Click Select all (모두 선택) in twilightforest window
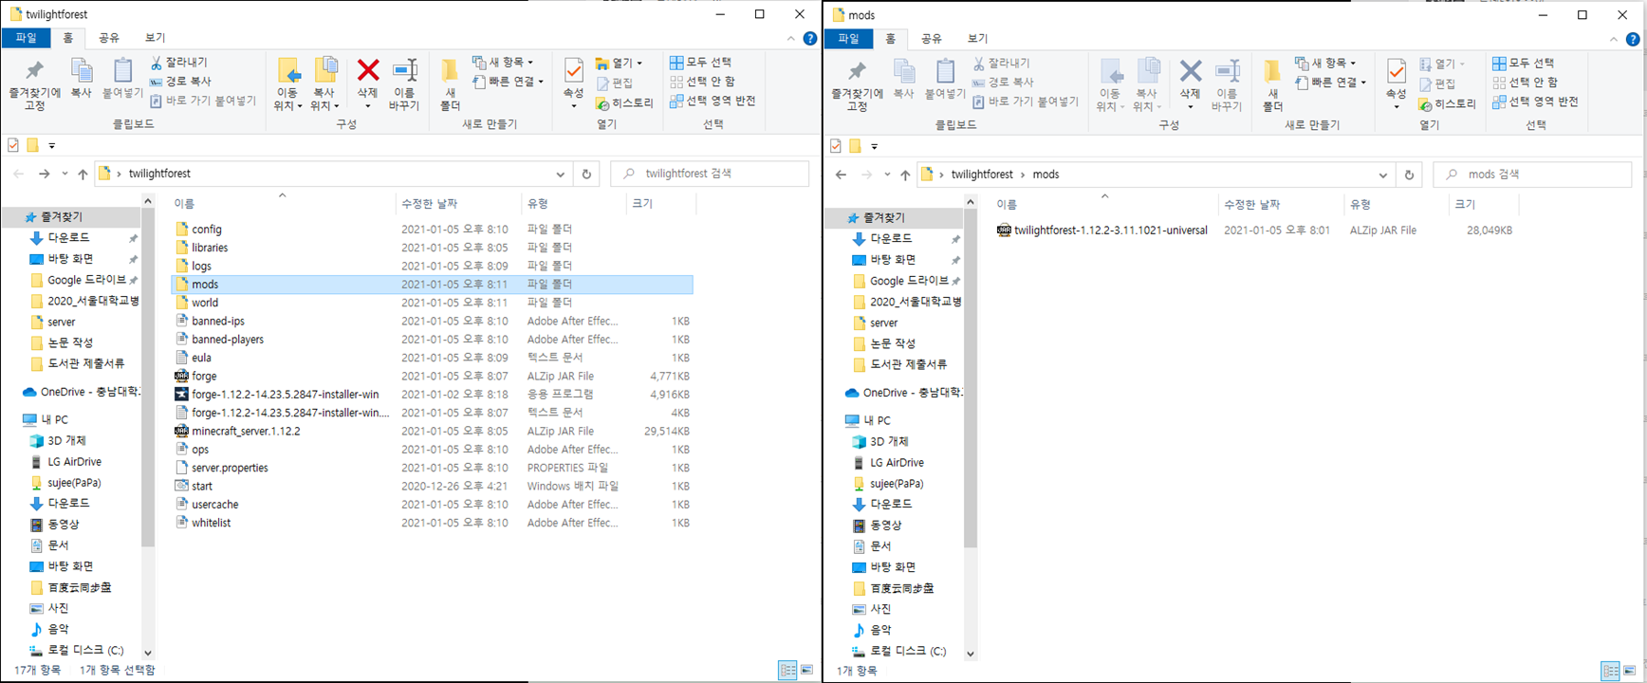This screenshot has height=683, width=1647. click(x=700, y=63)
